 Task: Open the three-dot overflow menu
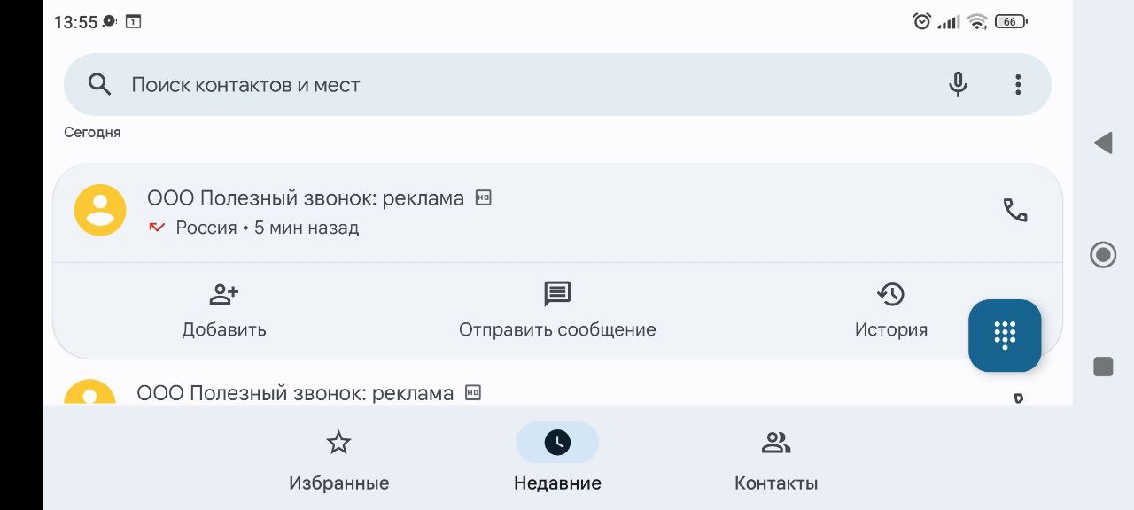click(x=1018, y=84)
